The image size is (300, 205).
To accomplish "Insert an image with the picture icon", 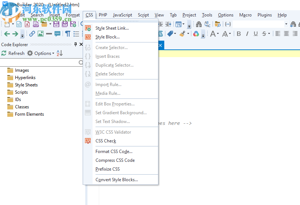I will pyautogui.click(x=41, y=34).
